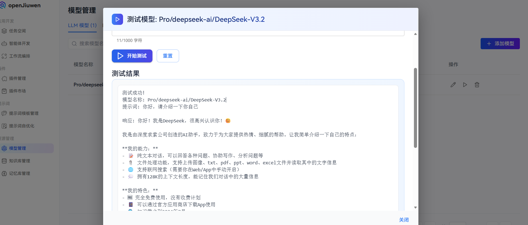Open 工作流编排 in the sidebar
This screenshot has width=528, height=225.
[x=19, y=56]
